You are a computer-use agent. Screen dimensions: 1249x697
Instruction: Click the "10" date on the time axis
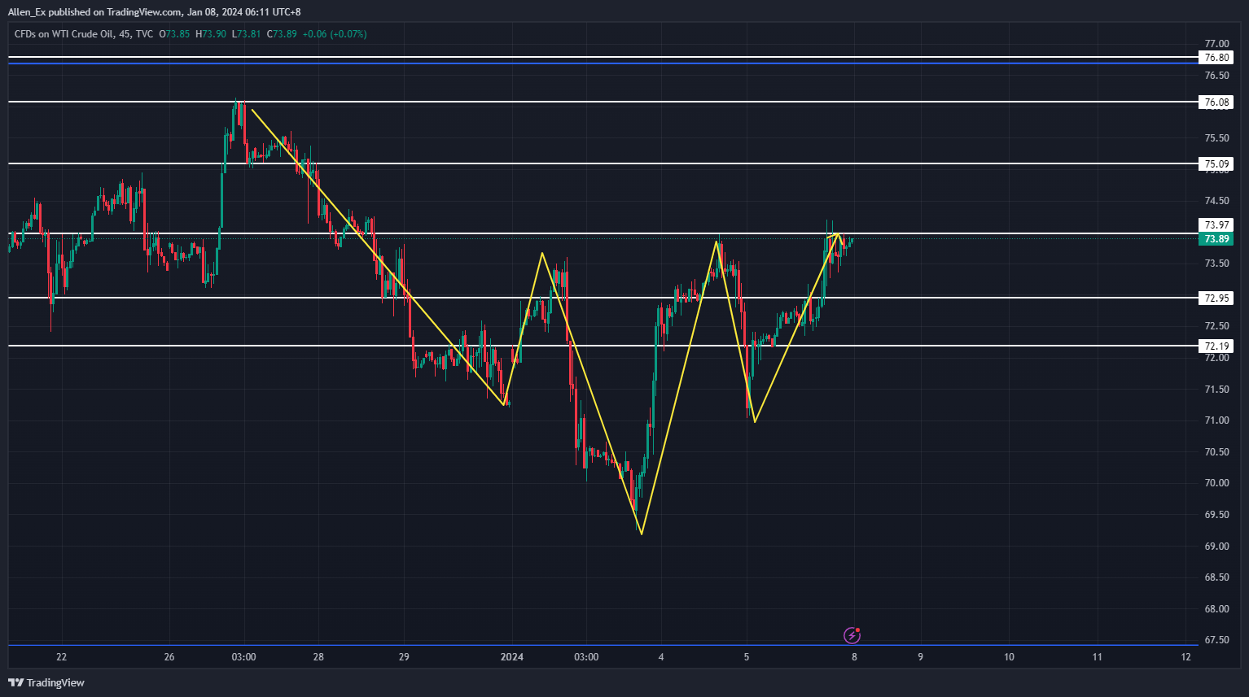click(1009, 657)
